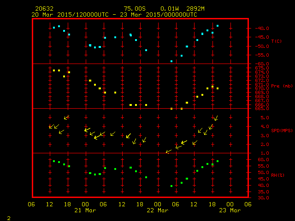
Task: Click the SPD(MPS) wind speed label
Action: point(282,130)
